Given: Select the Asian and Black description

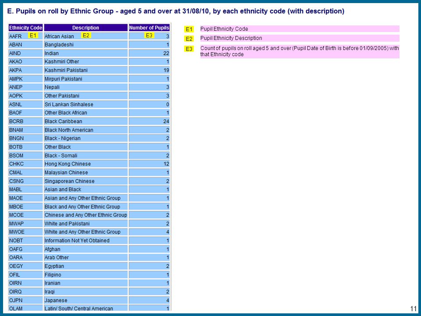Looking at the screenshot, I should coord(86,189).
